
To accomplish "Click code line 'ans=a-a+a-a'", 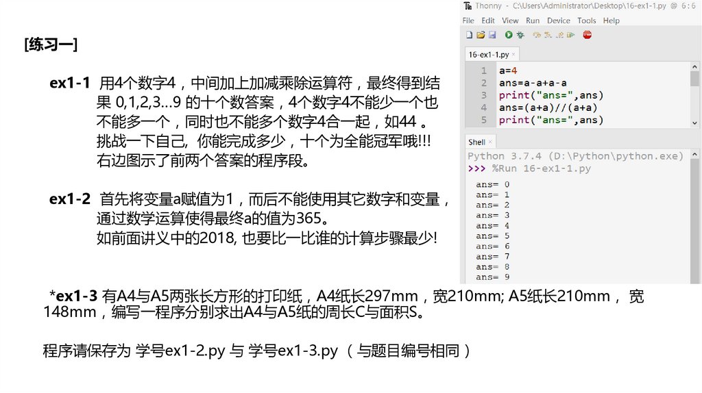I will pyautogui.click(x=533, y=83).
